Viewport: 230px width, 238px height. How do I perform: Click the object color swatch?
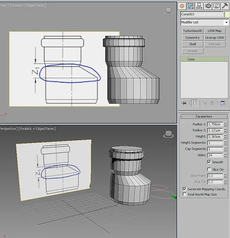(227, 14)
